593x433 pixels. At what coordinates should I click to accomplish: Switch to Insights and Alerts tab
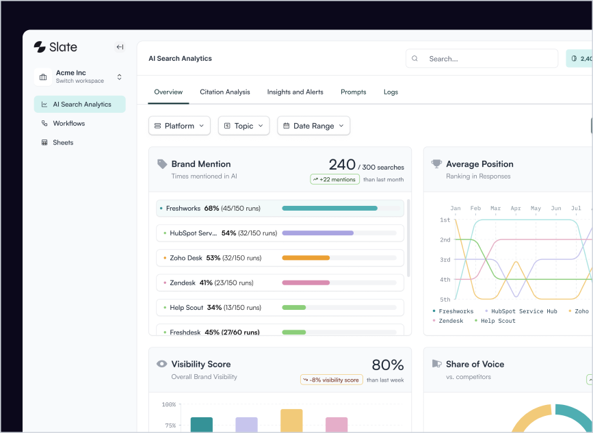point(295,92)
